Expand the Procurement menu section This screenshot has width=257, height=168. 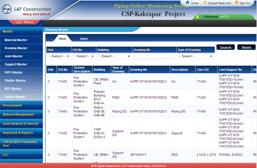[12, 105]
